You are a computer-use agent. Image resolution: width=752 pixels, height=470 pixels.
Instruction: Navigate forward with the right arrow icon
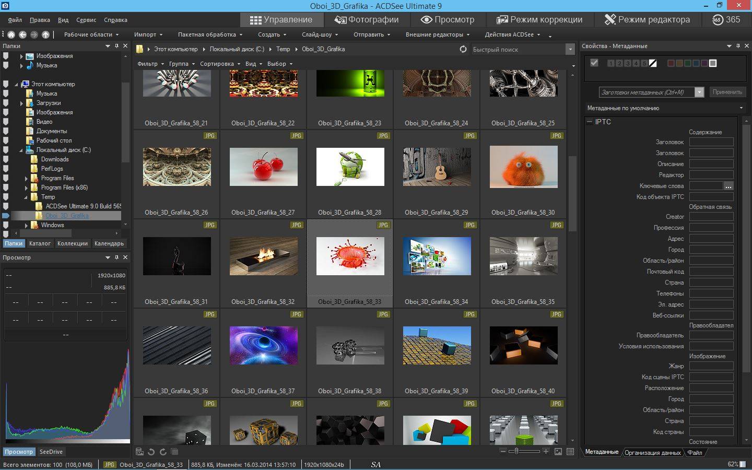pyautogui.click(x=34, y=34)
